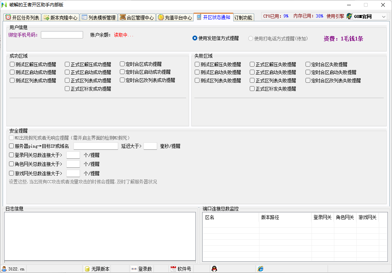Open the 充值平台中心 tab

pyautogui.click(x=175, y=18)
